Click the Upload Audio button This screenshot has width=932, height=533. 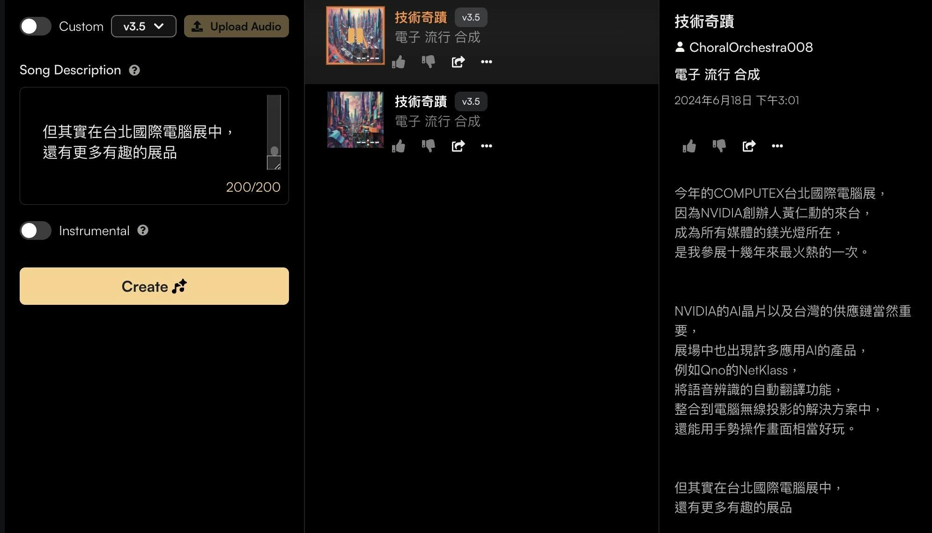click(x=237, y=26)
